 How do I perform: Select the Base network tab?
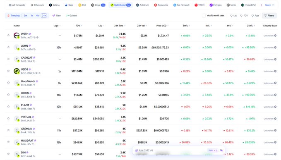pyautogui.click(x=69, y=5)
